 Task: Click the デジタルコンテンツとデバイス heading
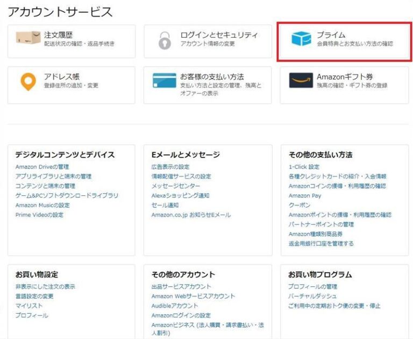[65, 154]
